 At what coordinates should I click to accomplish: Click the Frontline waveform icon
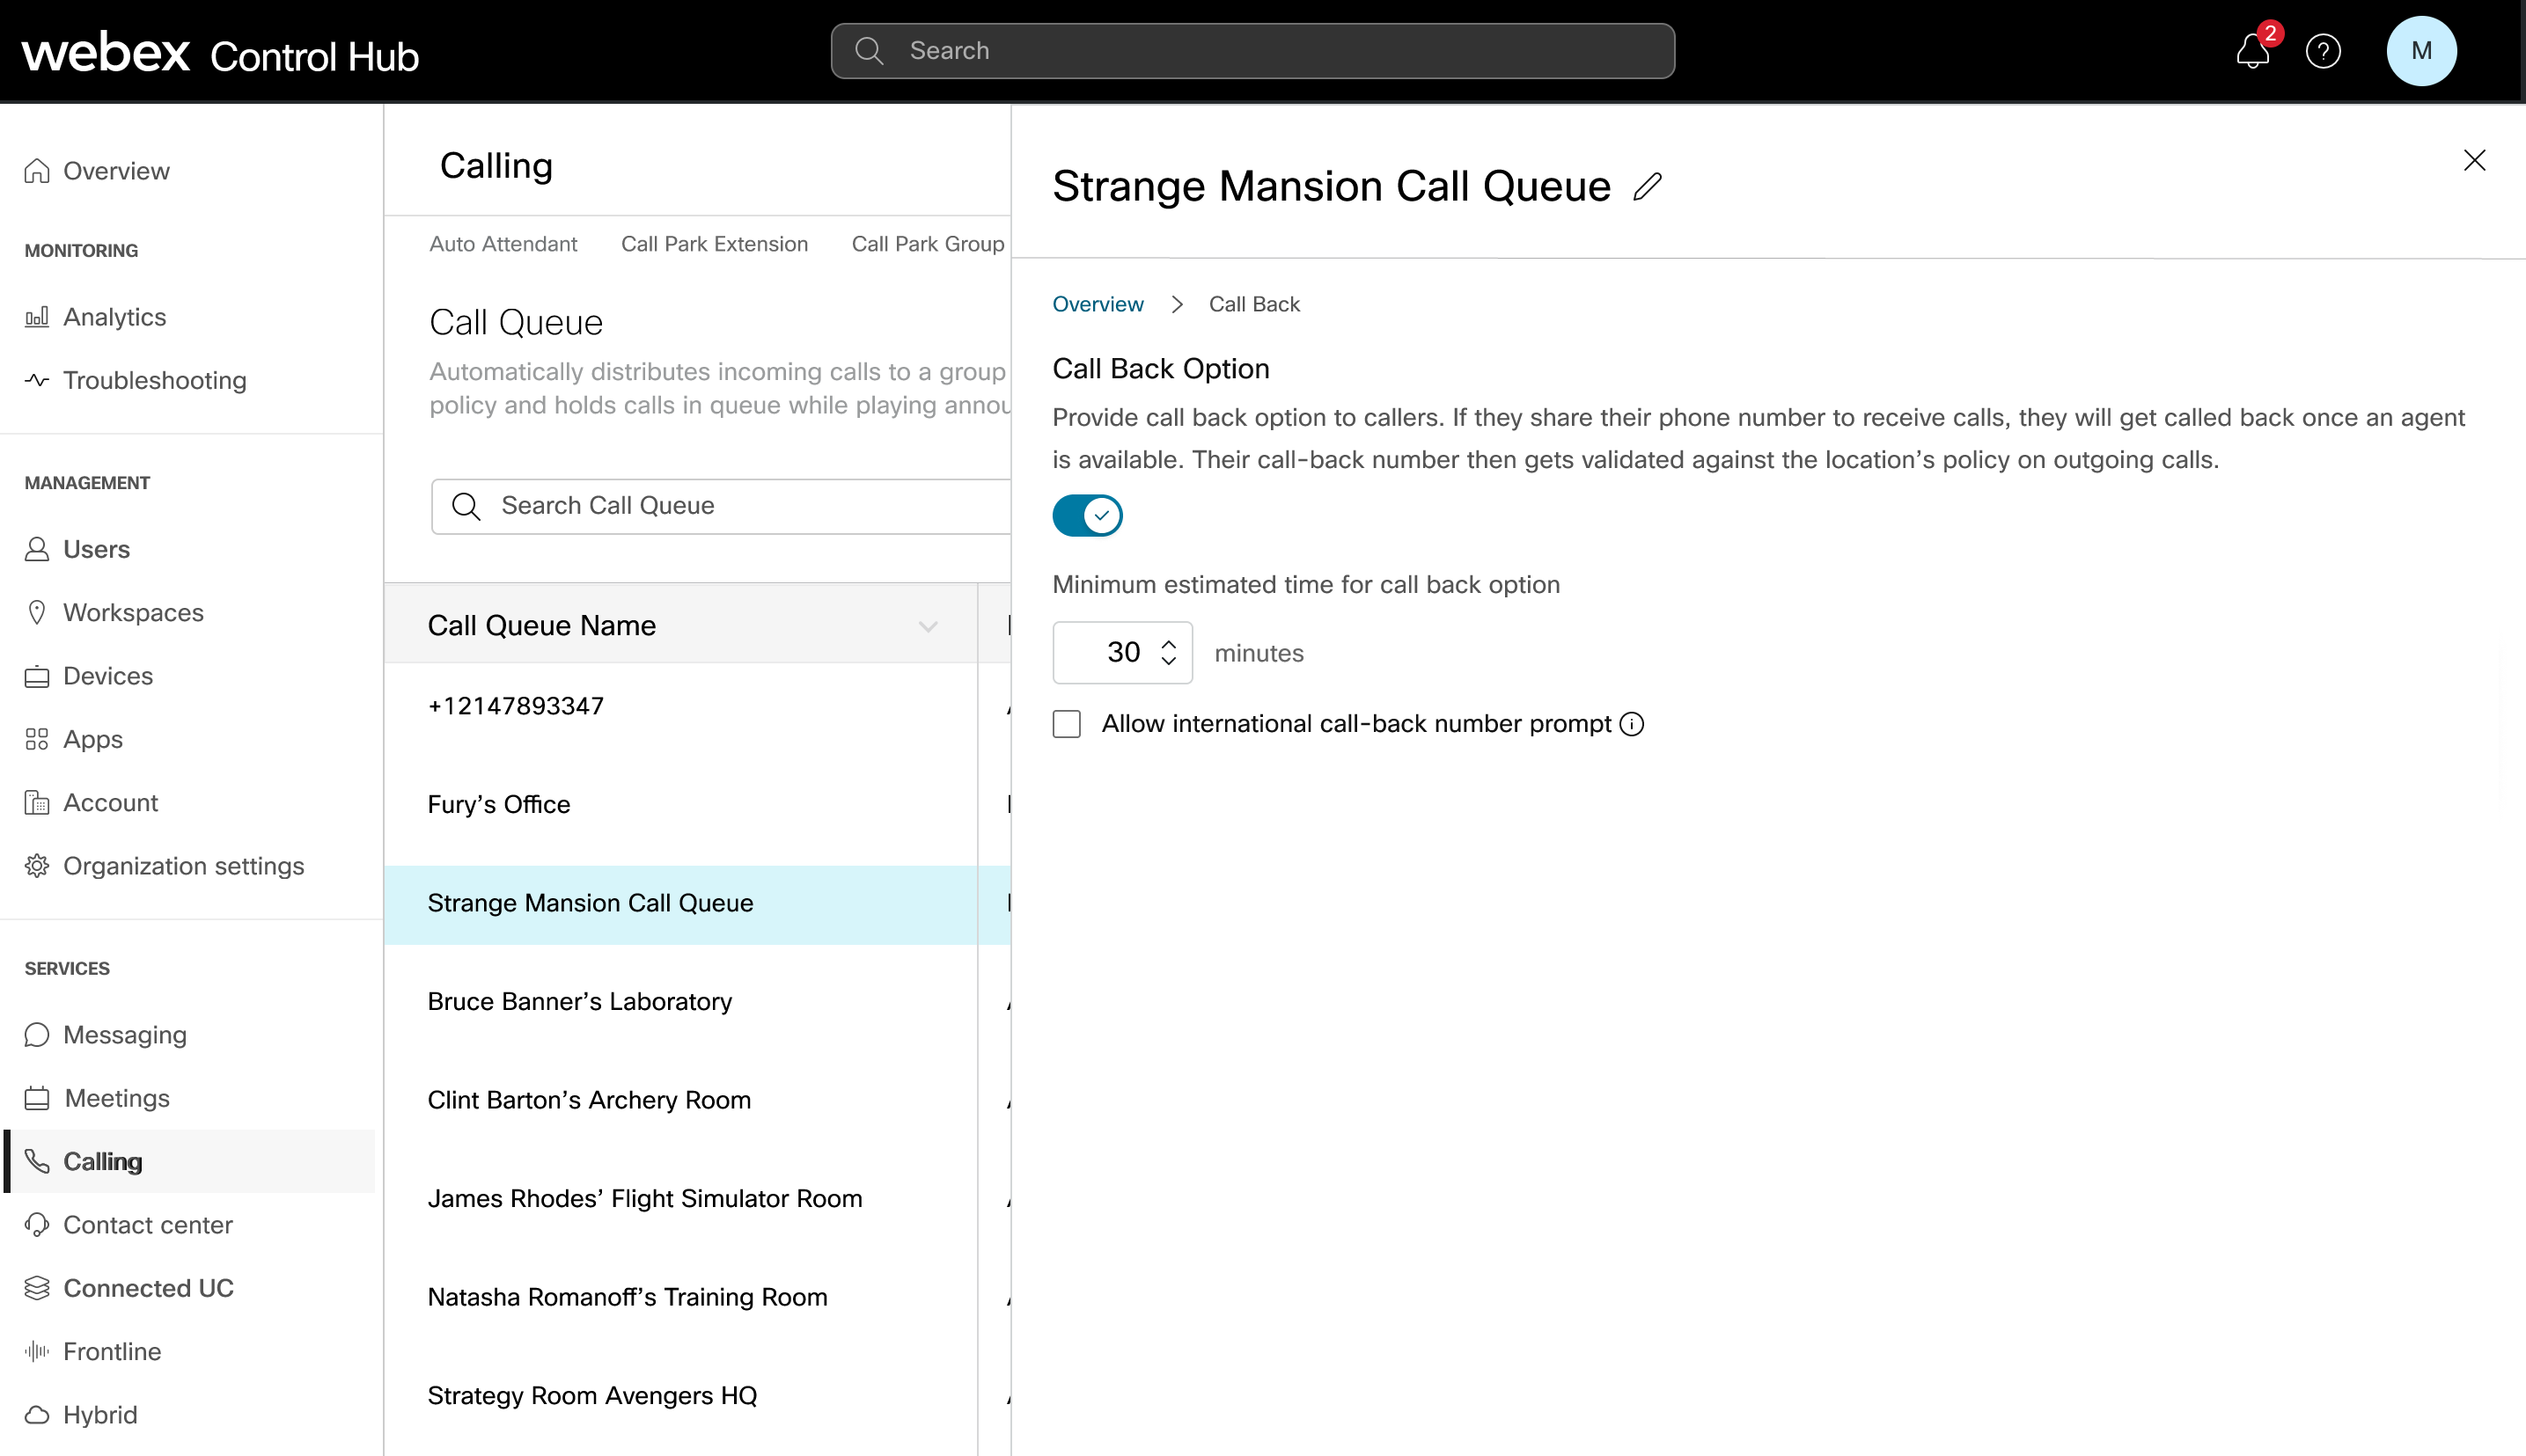[37, 1351]
